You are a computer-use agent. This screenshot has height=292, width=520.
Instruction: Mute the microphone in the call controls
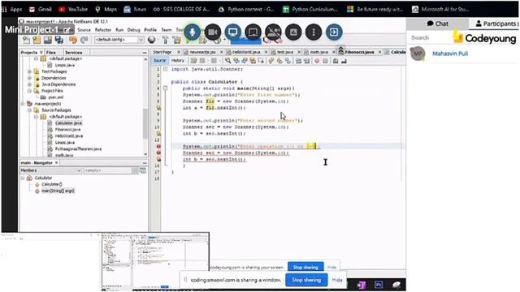coord(193,32)
